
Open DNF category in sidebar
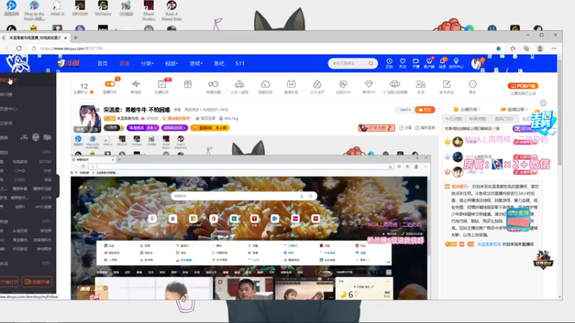click(x=47, y=171)
